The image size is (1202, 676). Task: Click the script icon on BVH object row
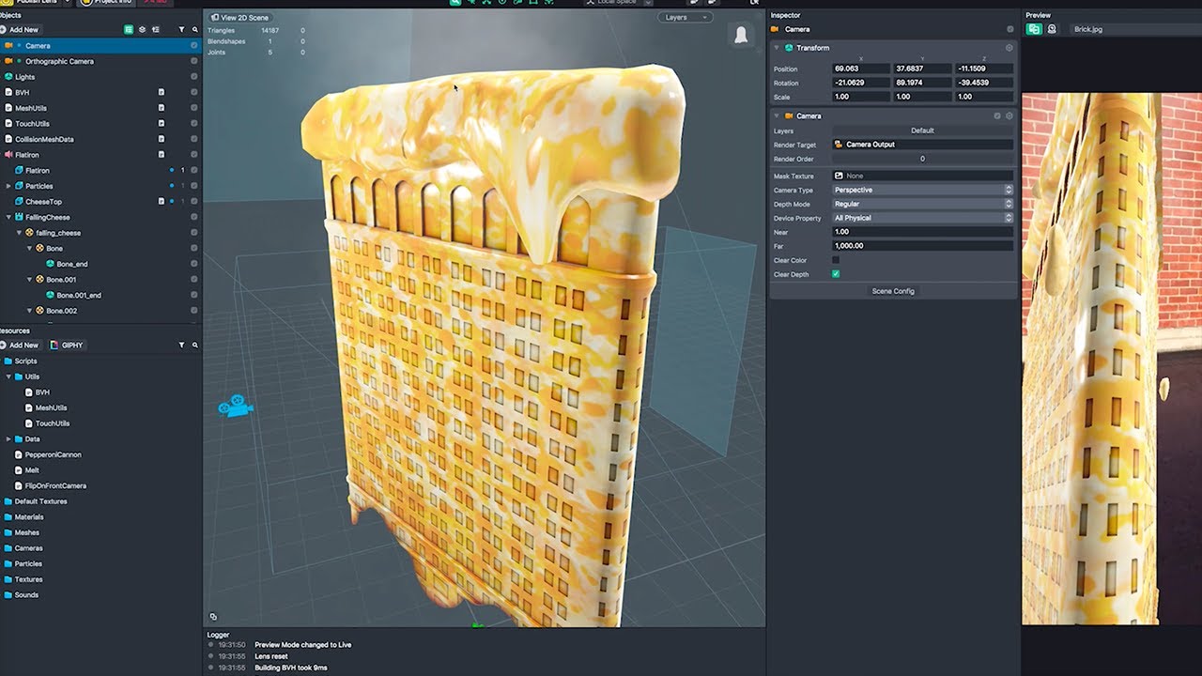(x=162, y=93)
